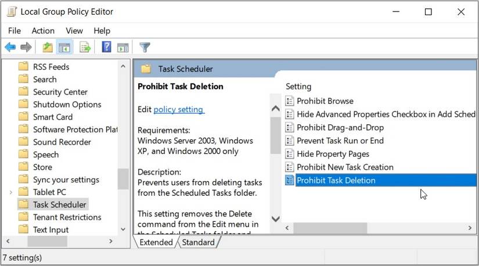
Task: Click tree pane scroll down arrow
Action: (123, 229)
